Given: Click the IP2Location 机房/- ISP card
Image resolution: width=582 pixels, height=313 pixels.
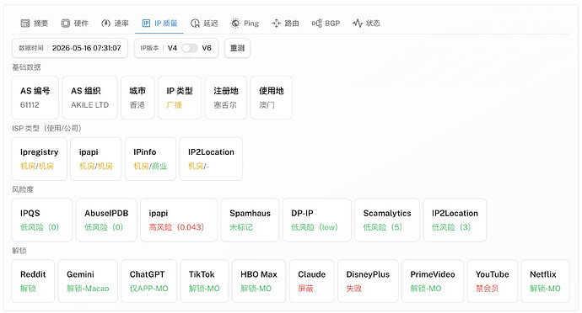Looking at the screenshot, I should click(211, 159).
